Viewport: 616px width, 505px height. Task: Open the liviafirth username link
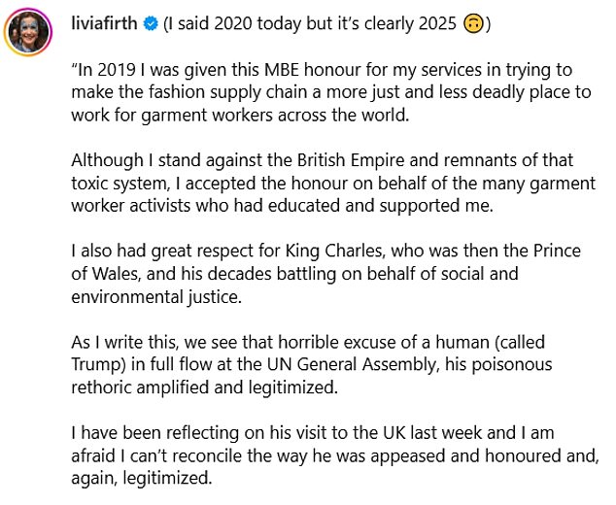[x=107, y=23]
